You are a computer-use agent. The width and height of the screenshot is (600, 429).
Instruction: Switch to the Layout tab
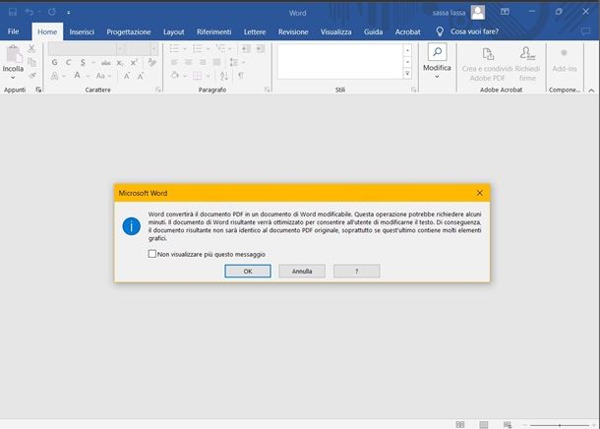point(174,32)
